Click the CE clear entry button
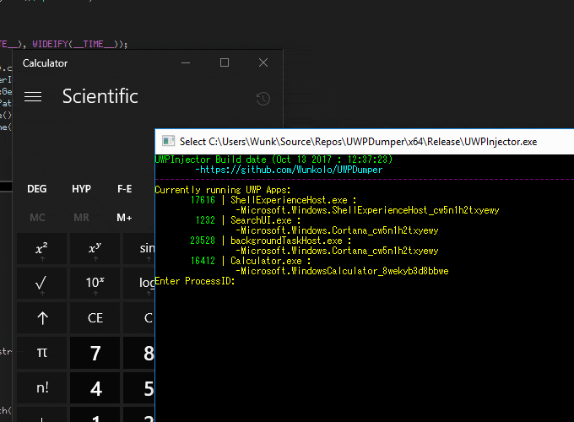Viewport: 574px width, 422px height. click(95, 317)
